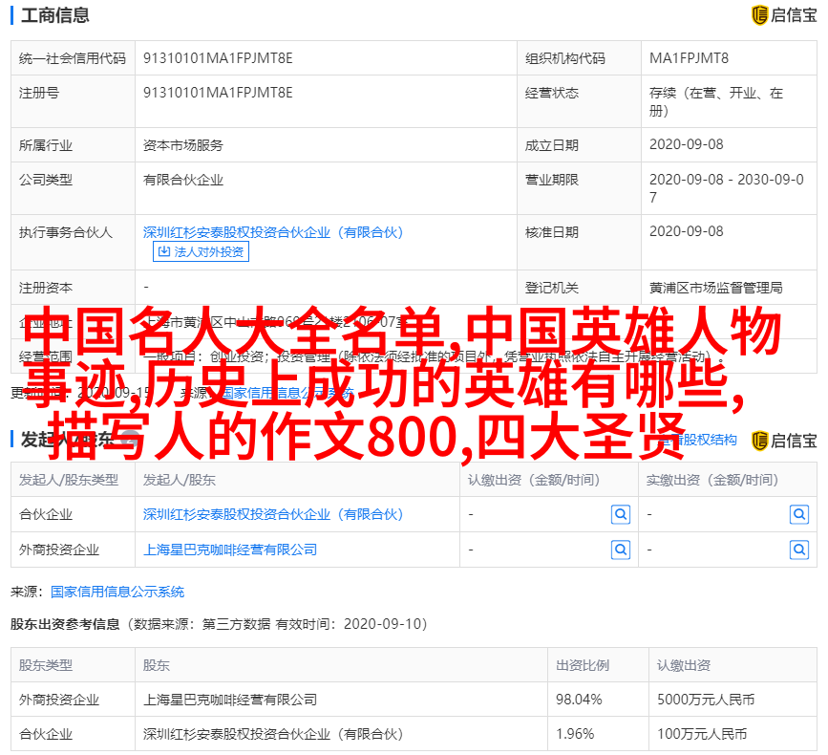Click the 发起人/股东类型 column header
Screen dimensions: 828x755
68,481
